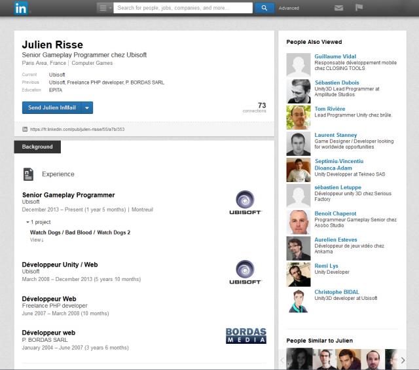Open Christophe BIDAL profile link
This screenshot has height=370, width=419.
pyautogui.click(x=337, y=292)
